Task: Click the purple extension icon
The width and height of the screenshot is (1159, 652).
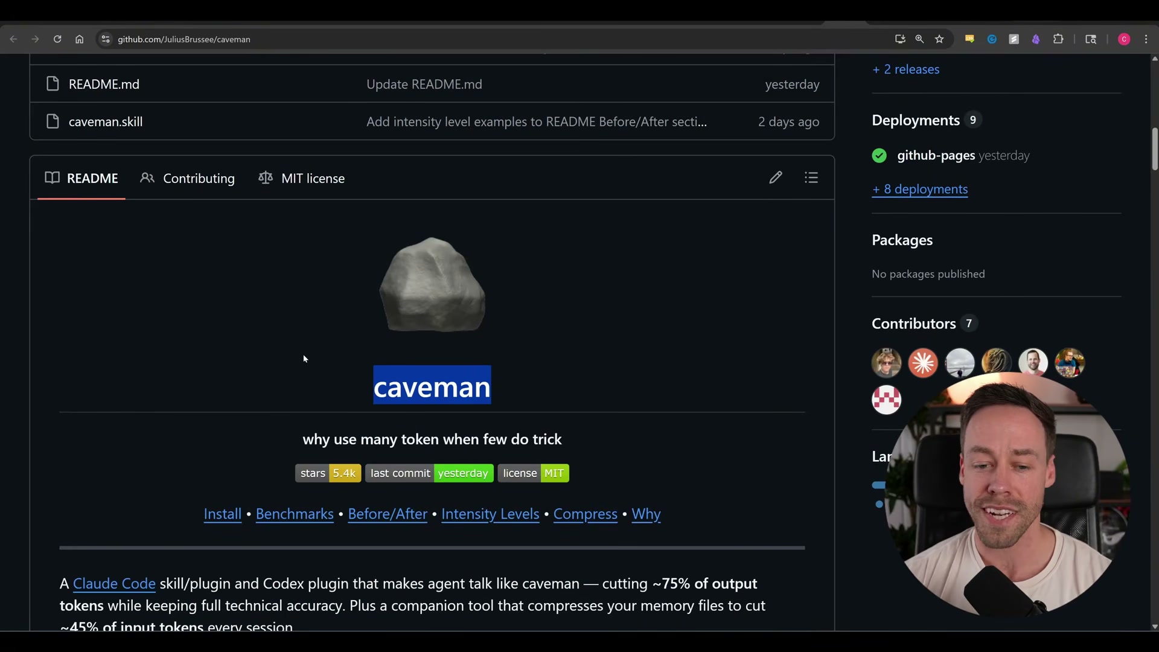Action: coord(1036,39)
